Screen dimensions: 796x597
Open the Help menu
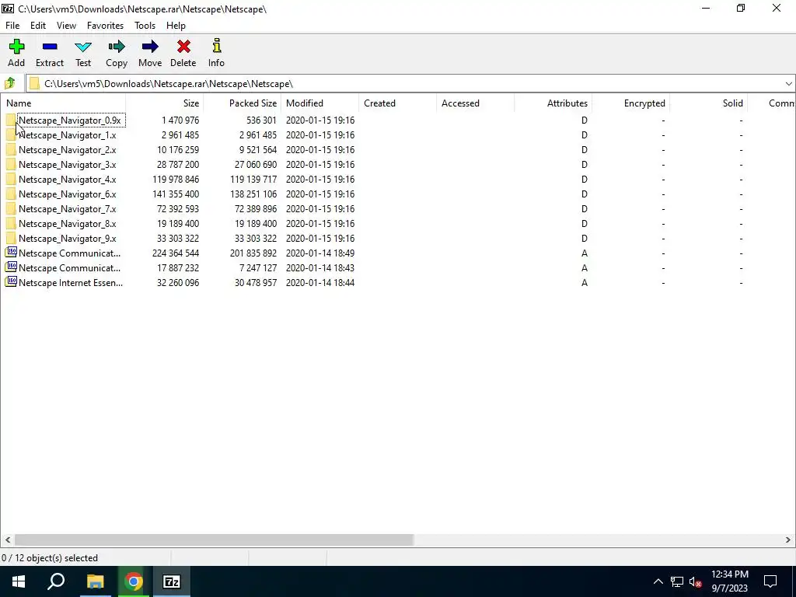tap(176, 26)
